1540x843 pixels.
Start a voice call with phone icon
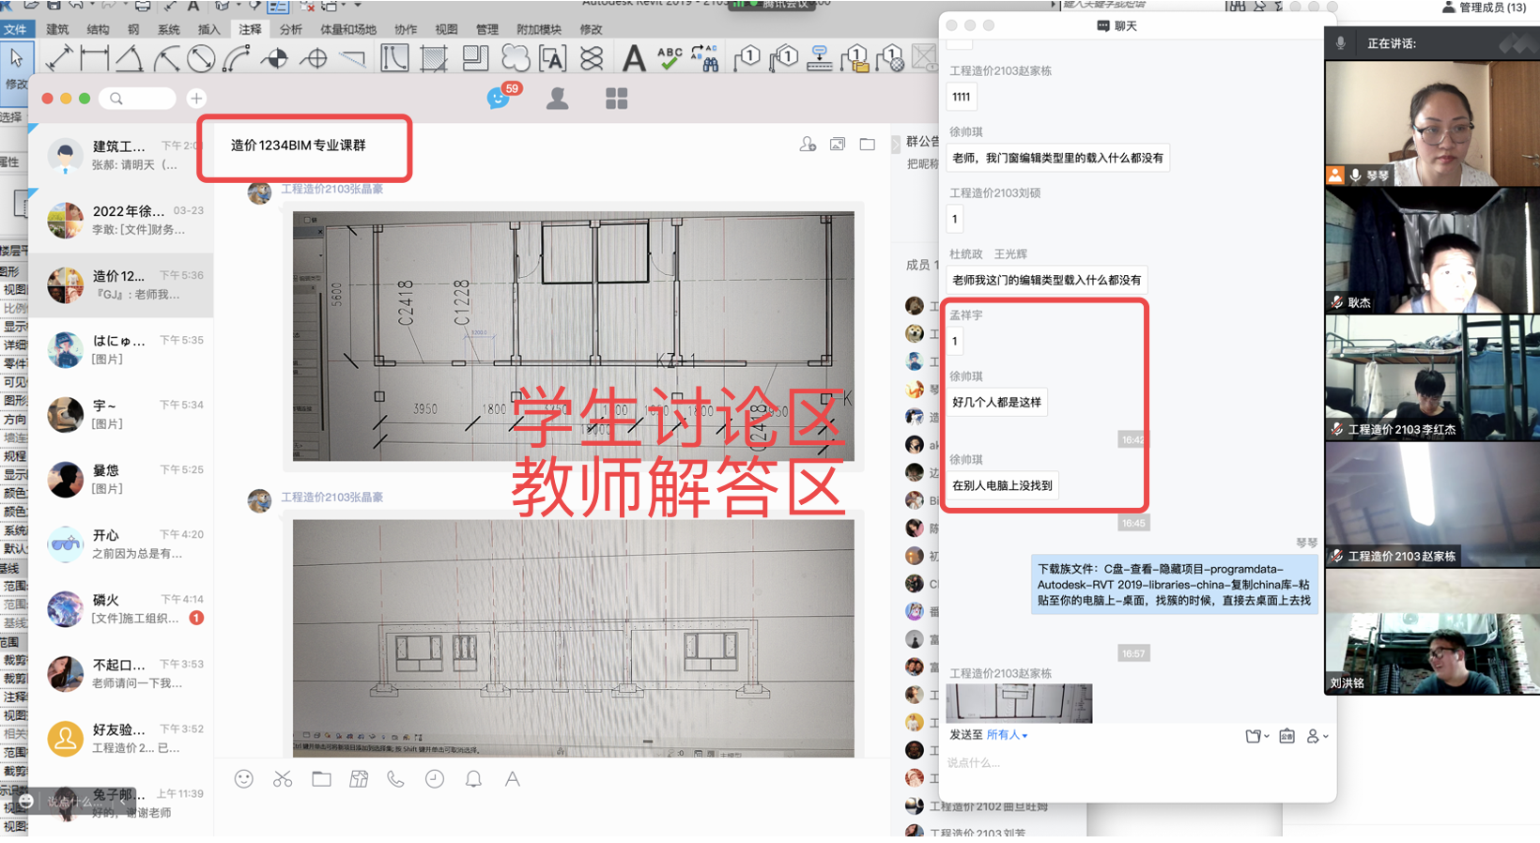pyautogui.click(x=395, y=779)
